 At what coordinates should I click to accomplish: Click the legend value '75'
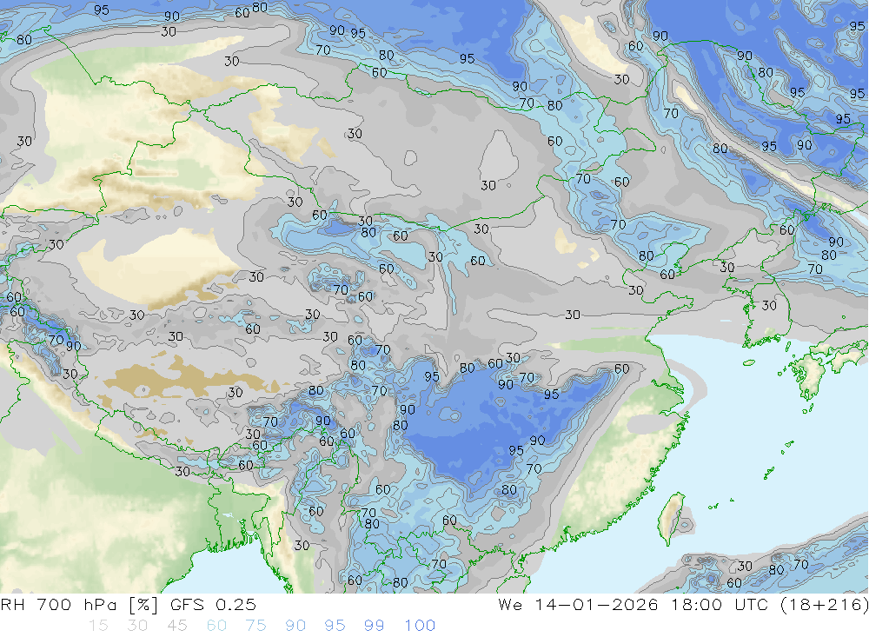tap(256, 626)
